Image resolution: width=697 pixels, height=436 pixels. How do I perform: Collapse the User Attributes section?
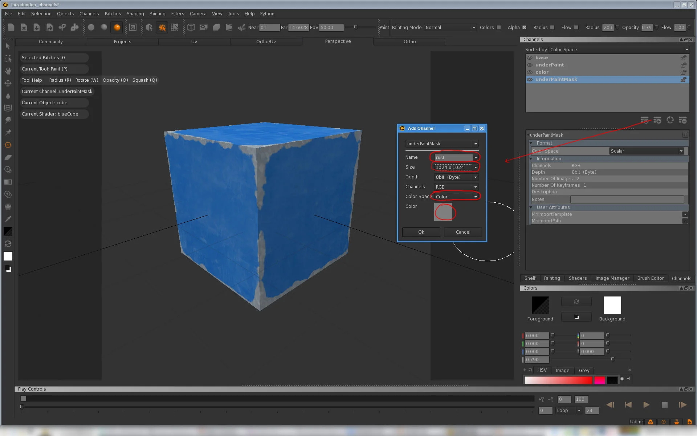531,207
